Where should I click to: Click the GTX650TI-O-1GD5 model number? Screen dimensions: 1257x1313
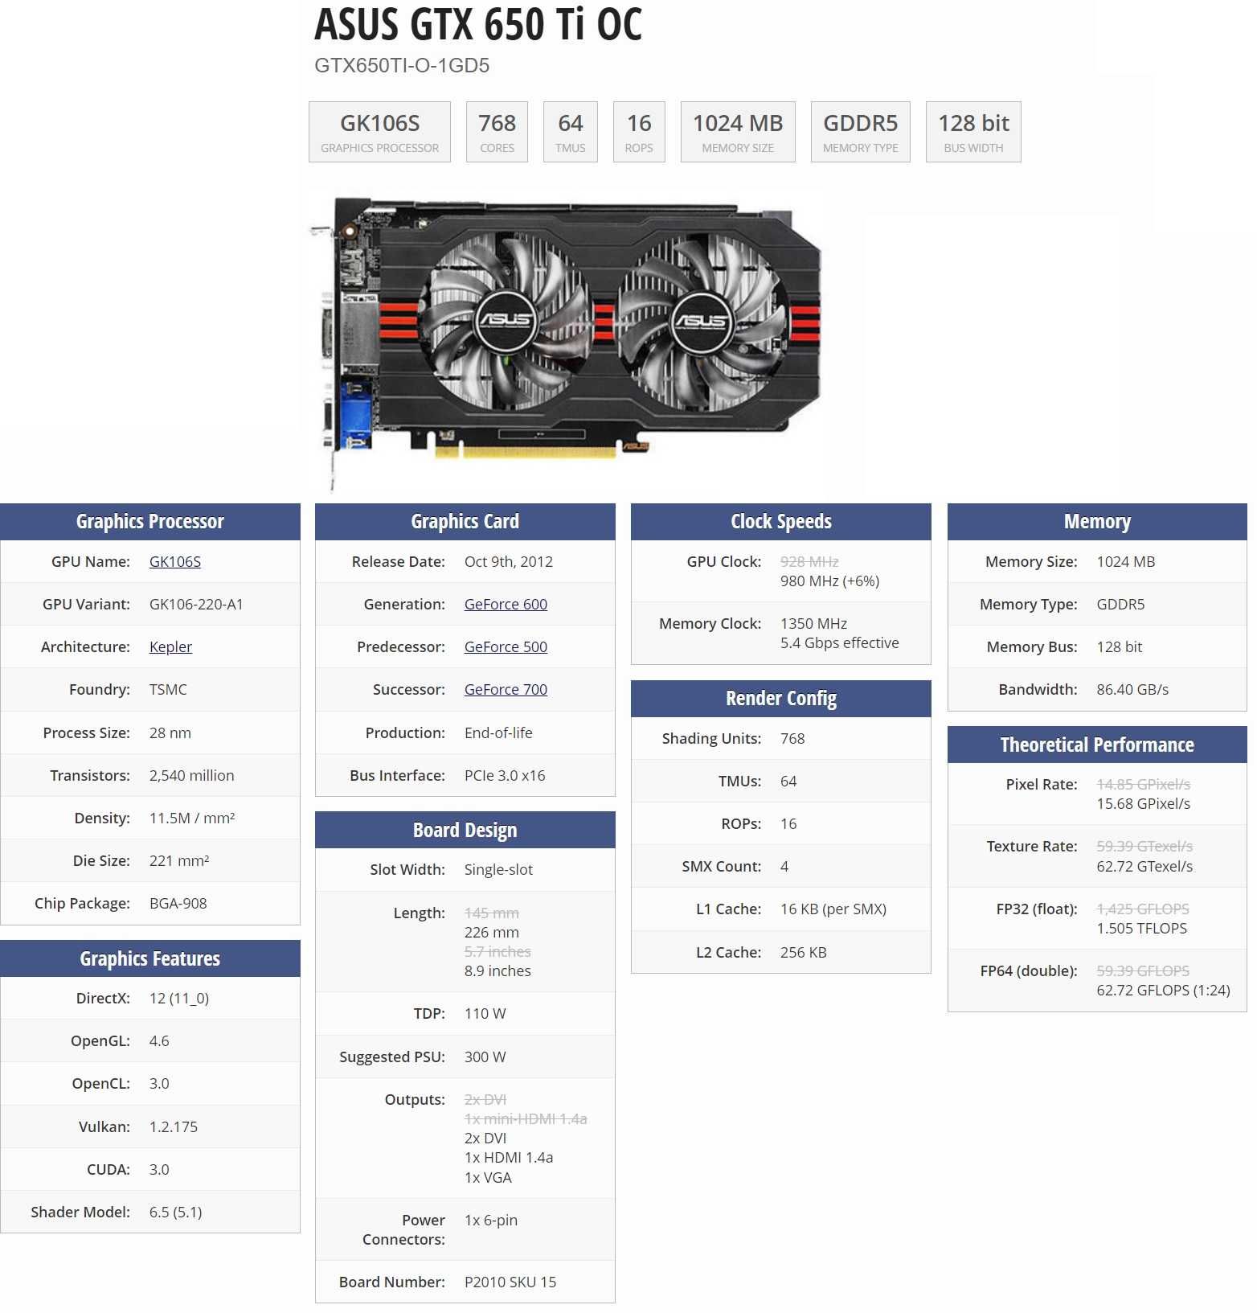point(402,65)
